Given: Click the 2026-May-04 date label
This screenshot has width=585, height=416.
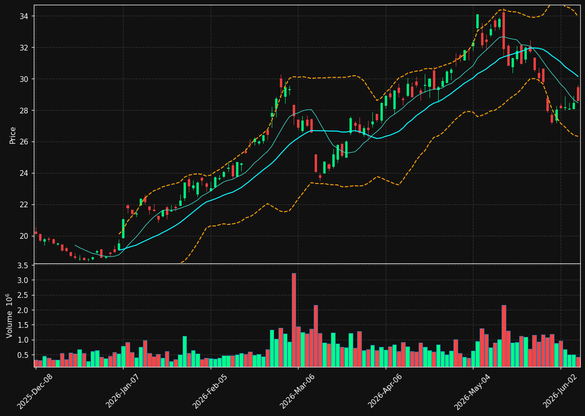Looking at the screenshot, I should [472, 392].
